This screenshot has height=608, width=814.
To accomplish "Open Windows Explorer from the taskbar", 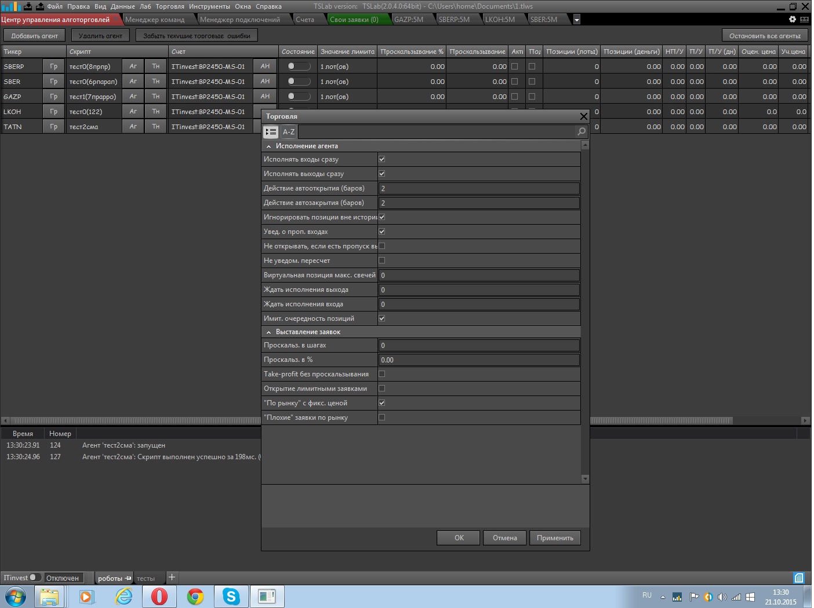I will click(49, 596).
